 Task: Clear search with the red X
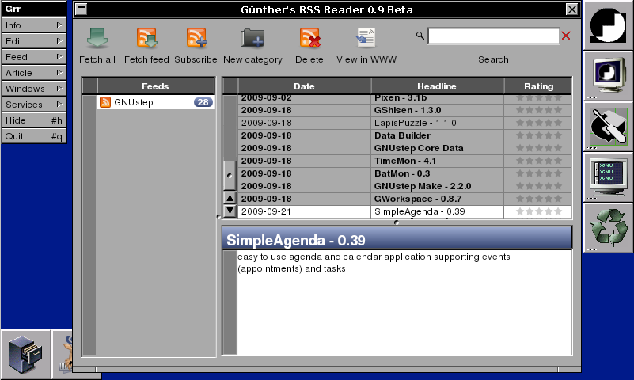pos(565,36)
